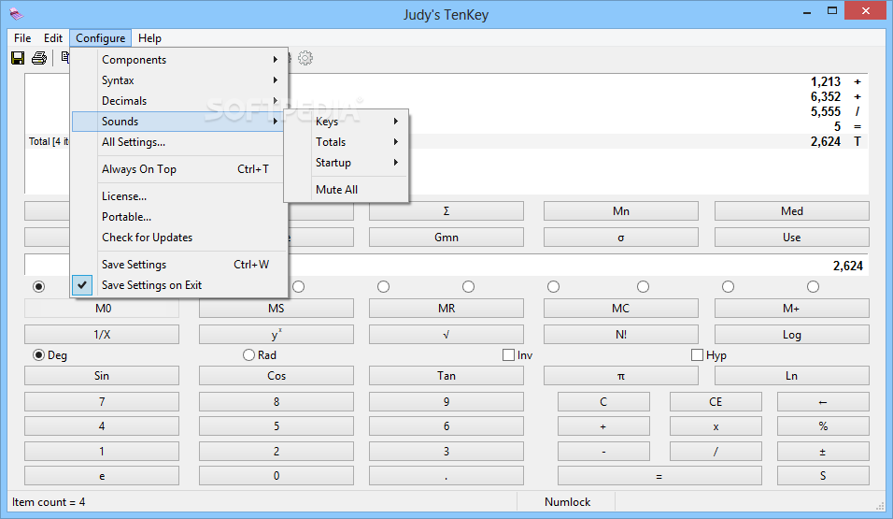Click the Mn mean button
The height and width of the screenshot is (519, 893).
pos(621,211)
